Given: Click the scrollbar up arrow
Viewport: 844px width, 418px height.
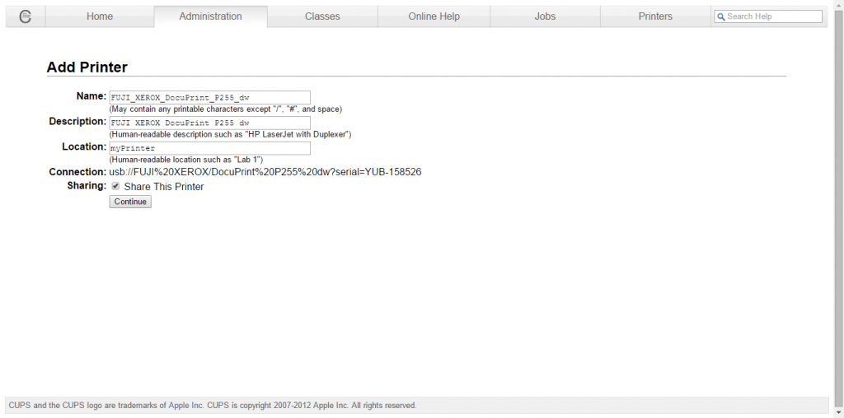Looking at the screenshot, I should 838,5.
